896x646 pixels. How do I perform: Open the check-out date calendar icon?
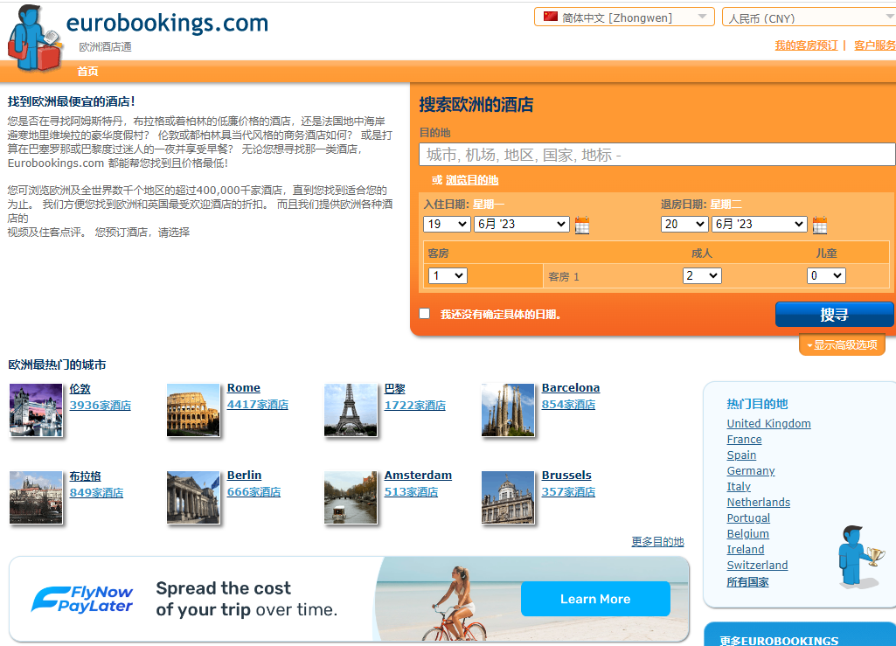point(819,225)
